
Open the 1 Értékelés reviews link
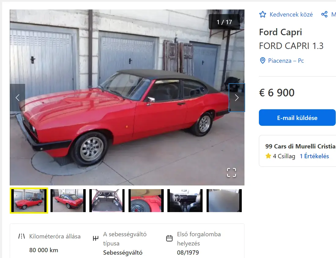point(314,156)
